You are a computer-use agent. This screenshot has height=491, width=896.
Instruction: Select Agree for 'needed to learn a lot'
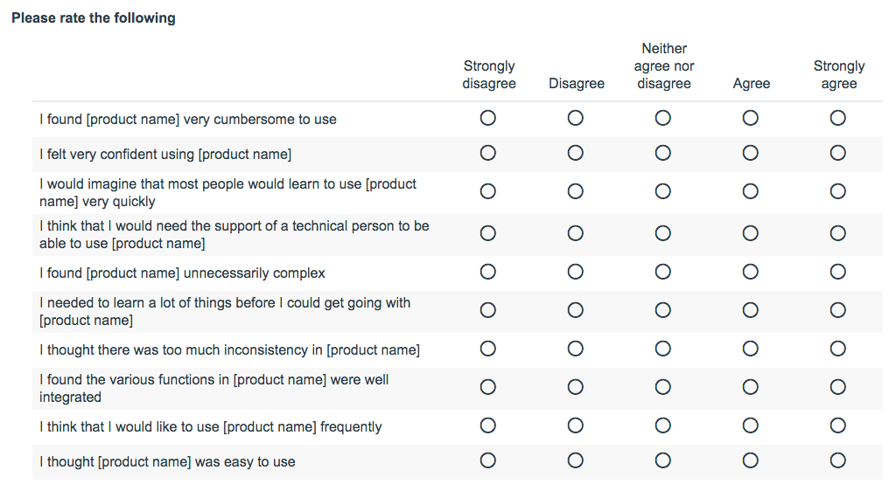(751, 310)
